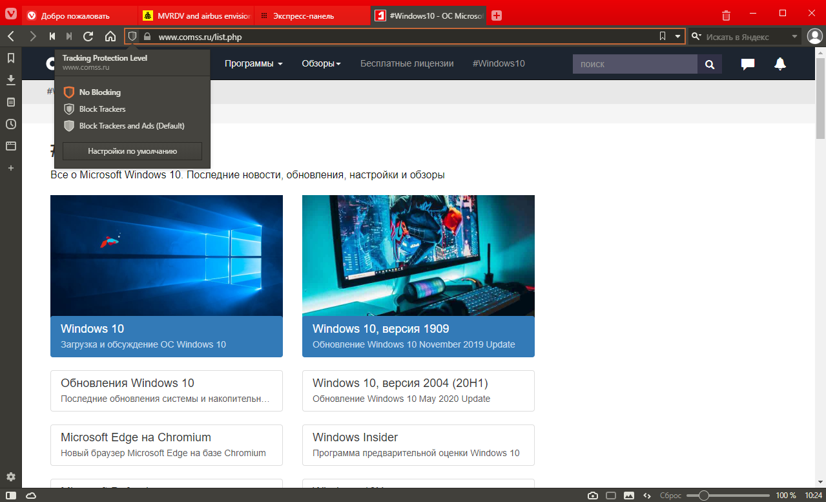The image size is (826, 502).
Task: Add a new web panel
Action: pos(11,168)
